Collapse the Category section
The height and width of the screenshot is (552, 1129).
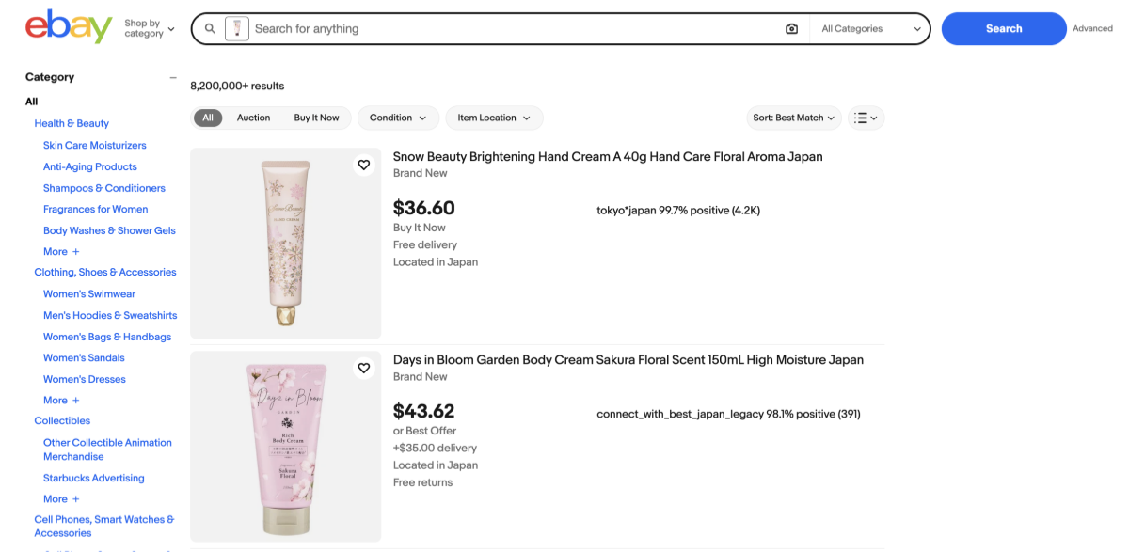[172, 78]
